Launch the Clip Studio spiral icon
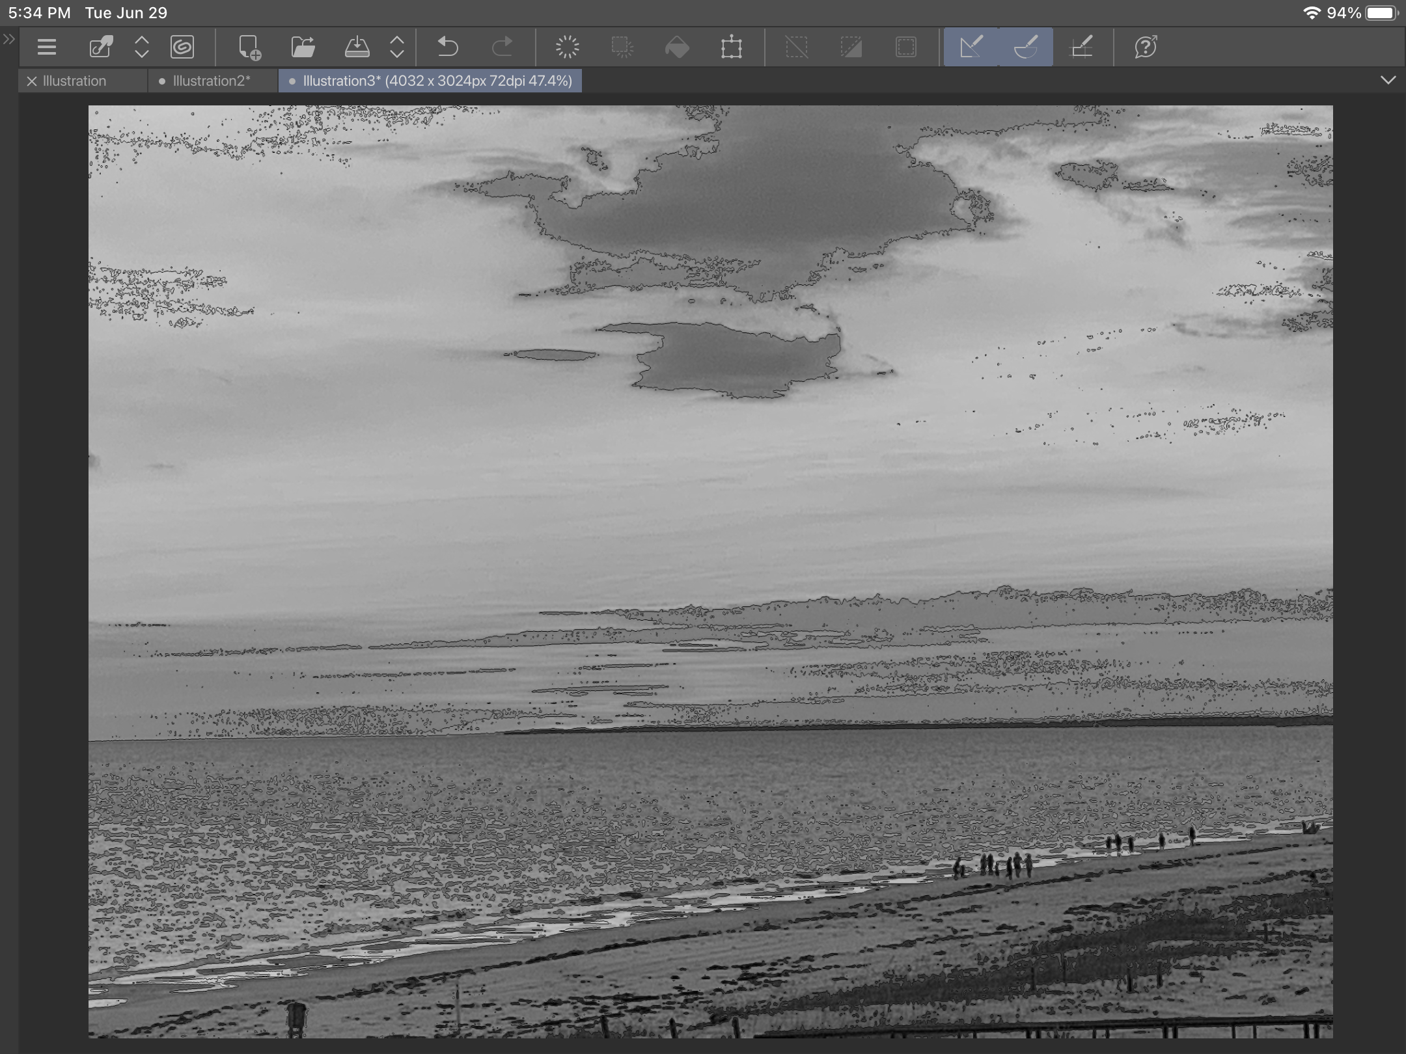The height and width of the screenshot is (1054, 1406). point(182,47)
